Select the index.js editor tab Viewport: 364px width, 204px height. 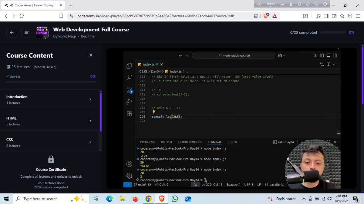(148, 64)
